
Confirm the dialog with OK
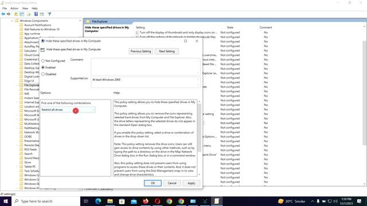153,183
